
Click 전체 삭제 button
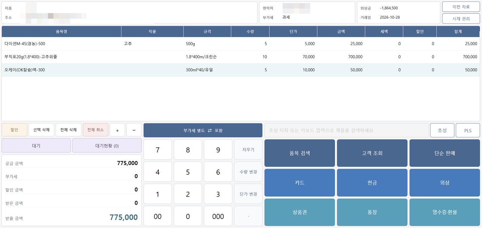pyautogui.click(x=68, y=130)
